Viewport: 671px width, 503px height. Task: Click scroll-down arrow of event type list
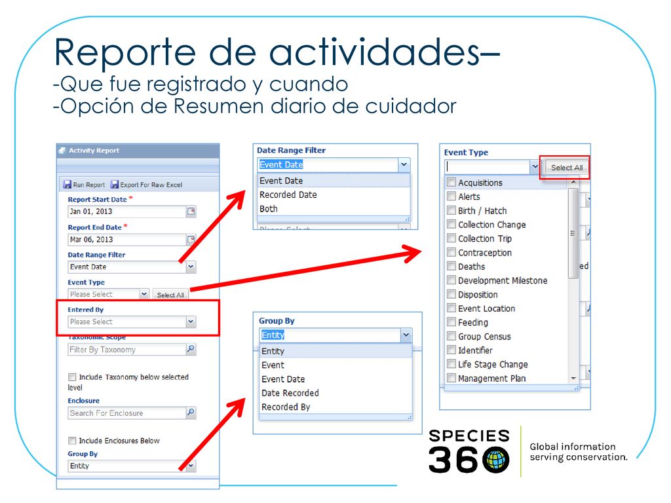573,379
